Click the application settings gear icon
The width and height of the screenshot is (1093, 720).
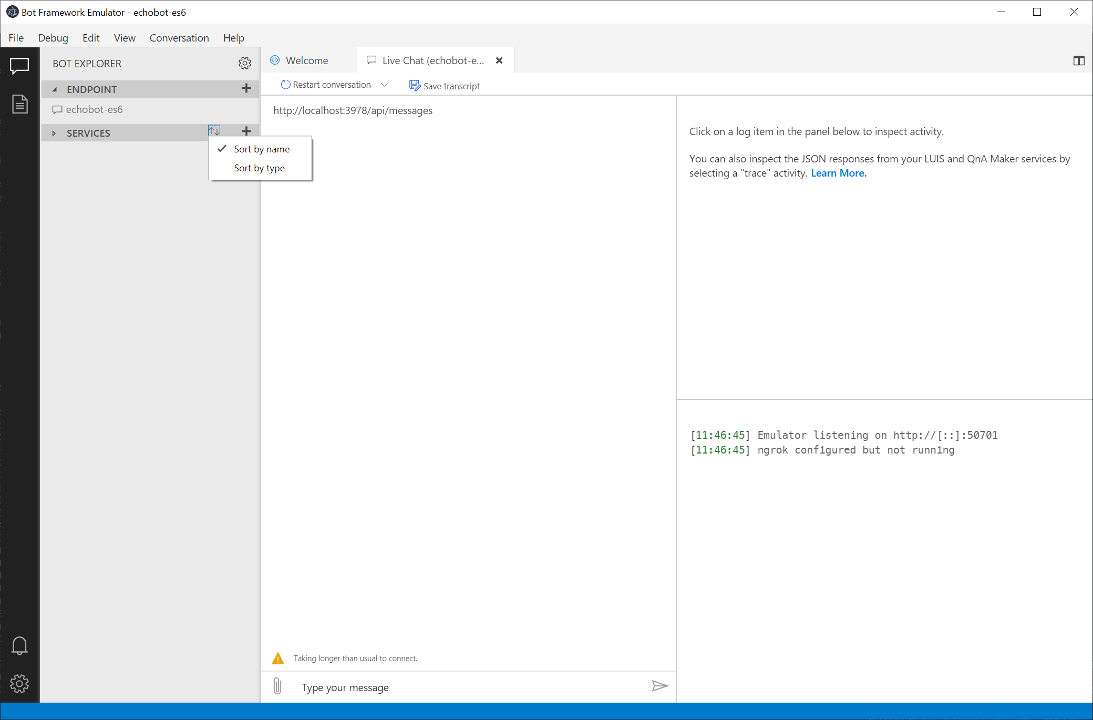tap(19, 685)
